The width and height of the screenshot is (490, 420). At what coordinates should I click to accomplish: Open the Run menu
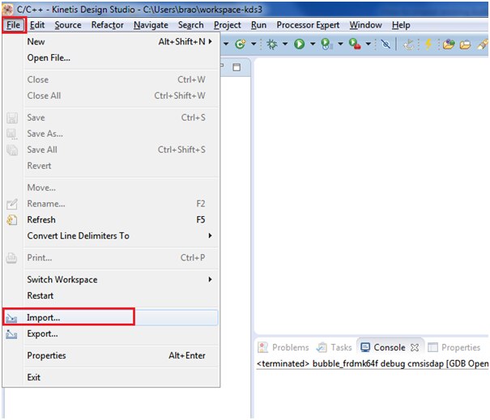pos(258,25)
